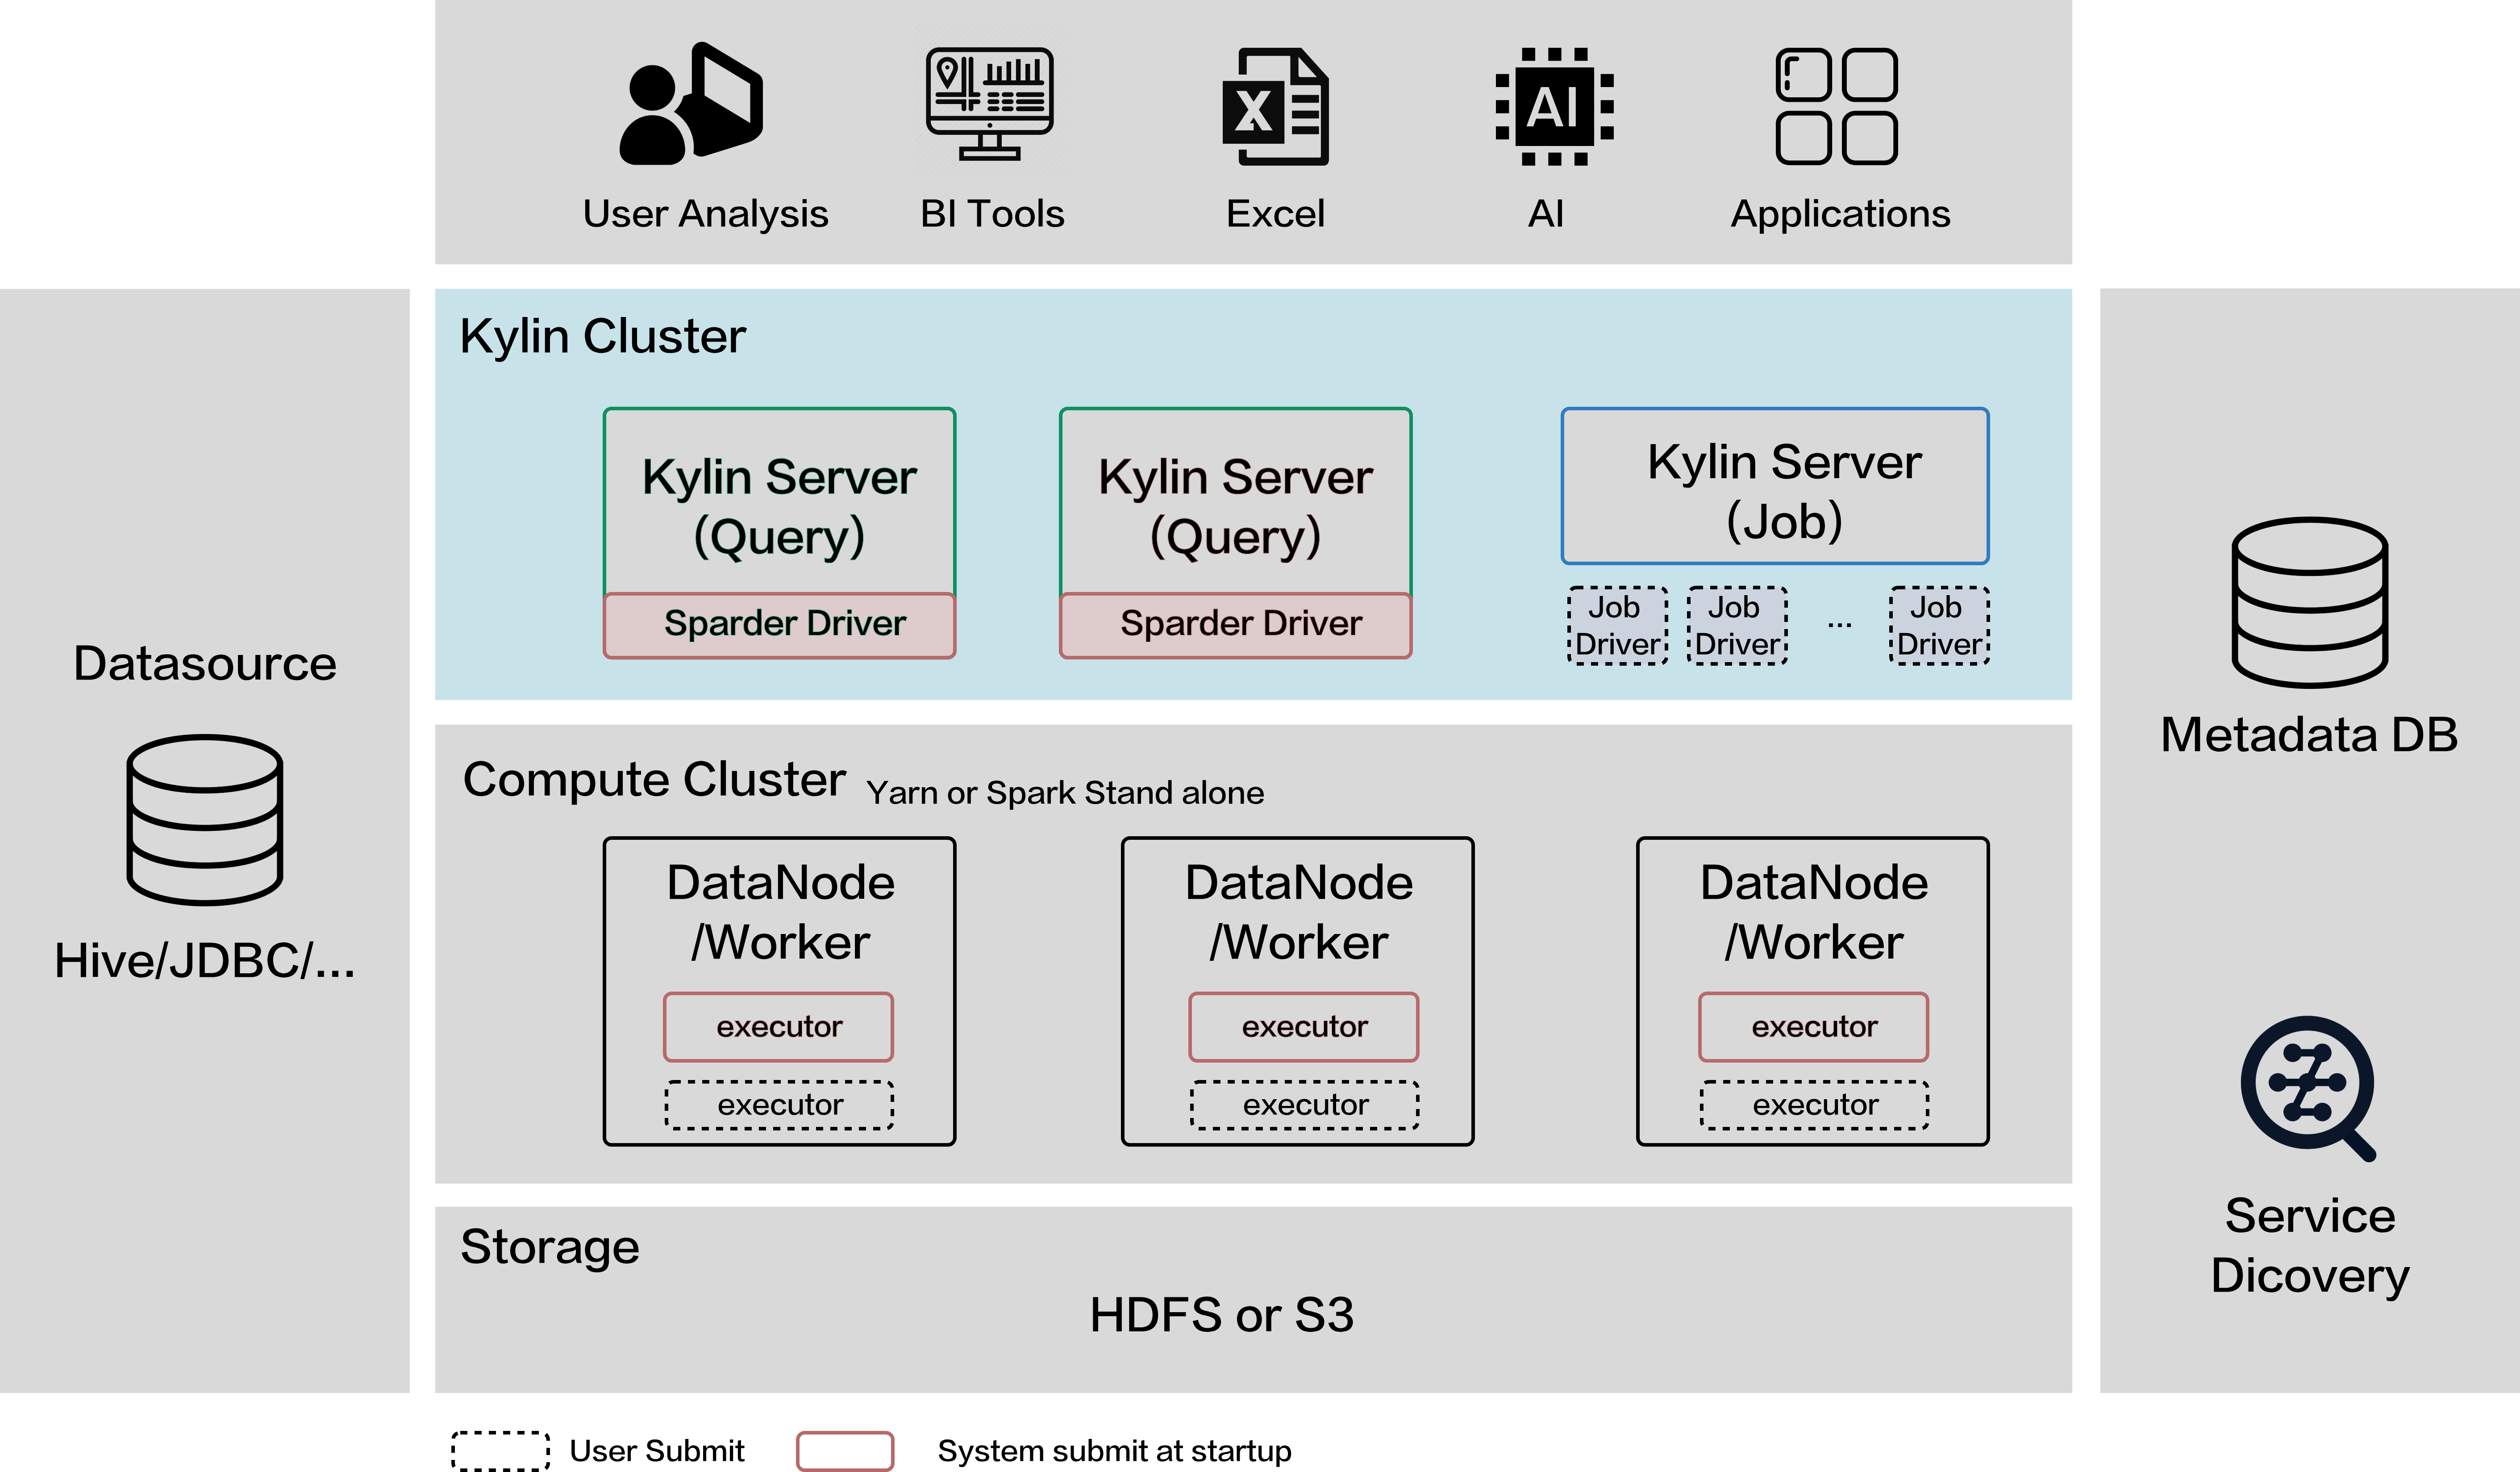Click dashed executor in first DataNode
Viewport: 2520px width, 1472px height.
(x=779, y=1105)
